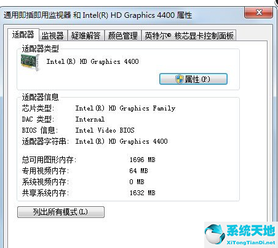
Task: Click the DAC 类型 label
Action: 38,119
